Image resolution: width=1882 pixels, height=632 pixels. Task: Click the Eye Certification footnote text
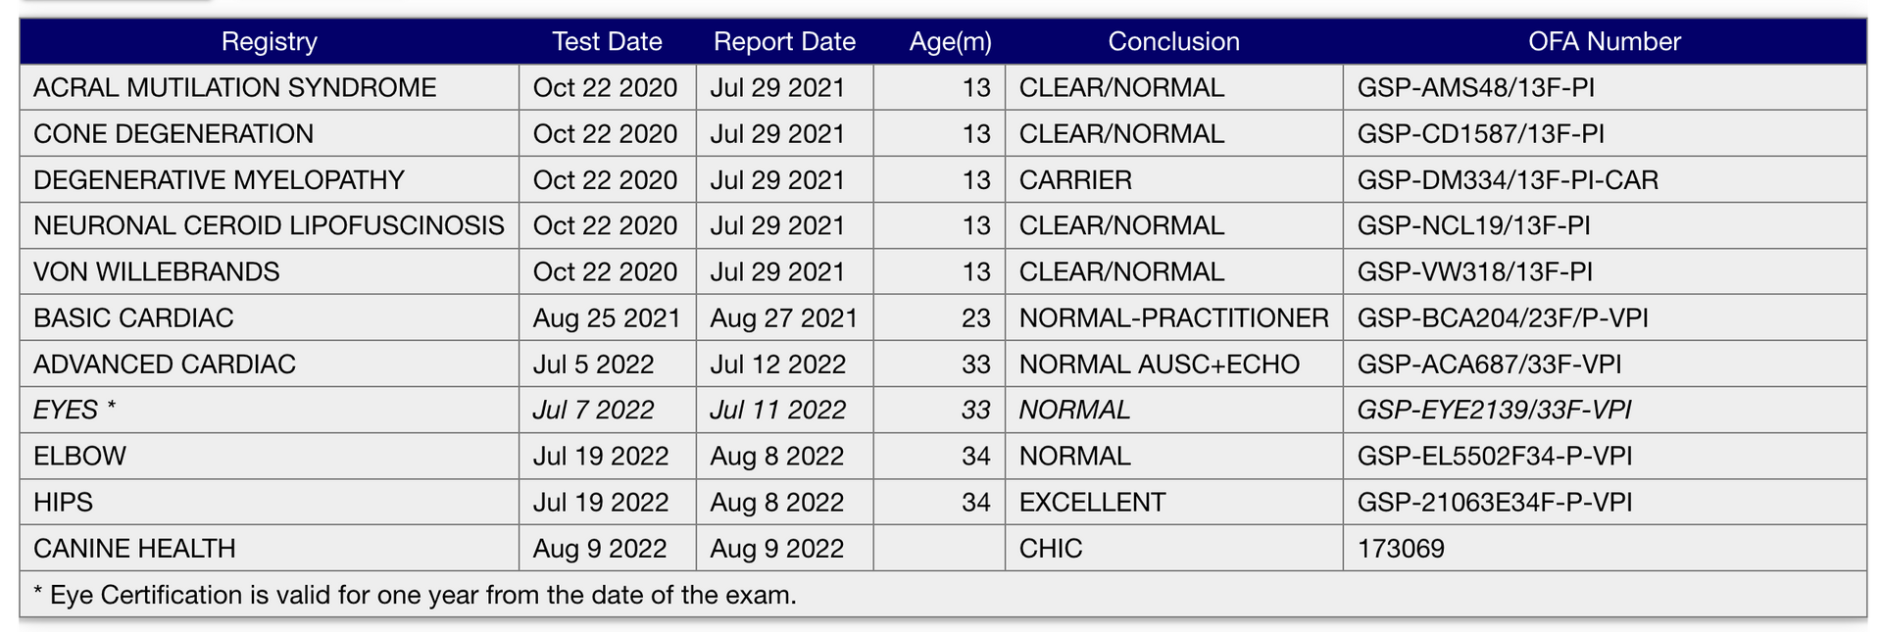415,595
